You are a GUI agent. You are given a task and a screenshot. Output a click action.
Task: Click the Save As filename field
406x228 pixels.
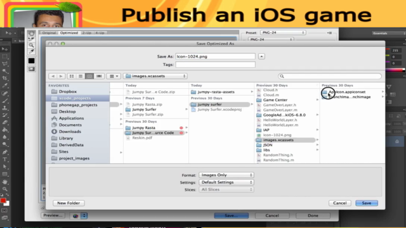pyautogui.click(x=216, y=56)
